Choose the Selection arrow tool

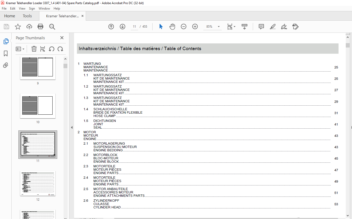(x=161, y=27)
